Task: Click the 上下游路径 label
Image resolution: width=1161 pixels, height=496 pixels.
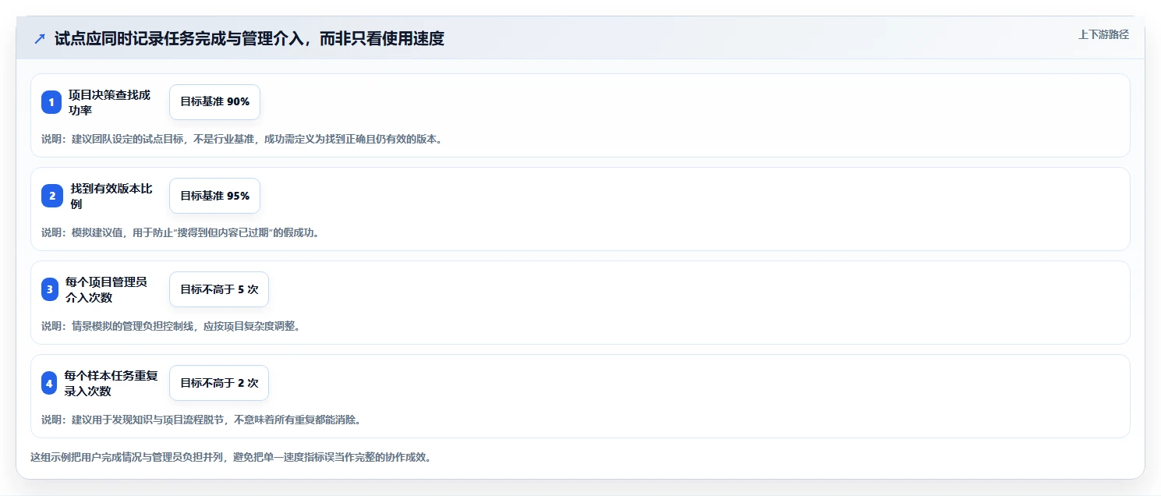Action: pos(1103,34)
